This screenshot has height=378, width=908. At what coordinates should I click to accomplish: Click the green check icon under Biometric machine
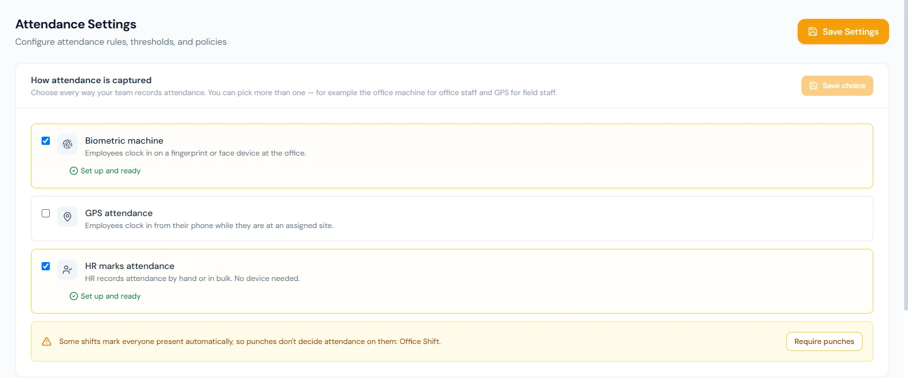(x=74, y=171)
